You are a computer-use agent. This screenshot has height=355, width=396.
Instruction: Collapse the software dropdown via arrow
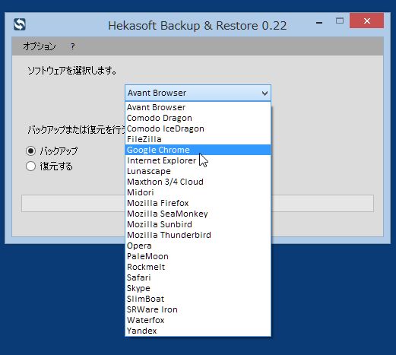click(265, 94)
